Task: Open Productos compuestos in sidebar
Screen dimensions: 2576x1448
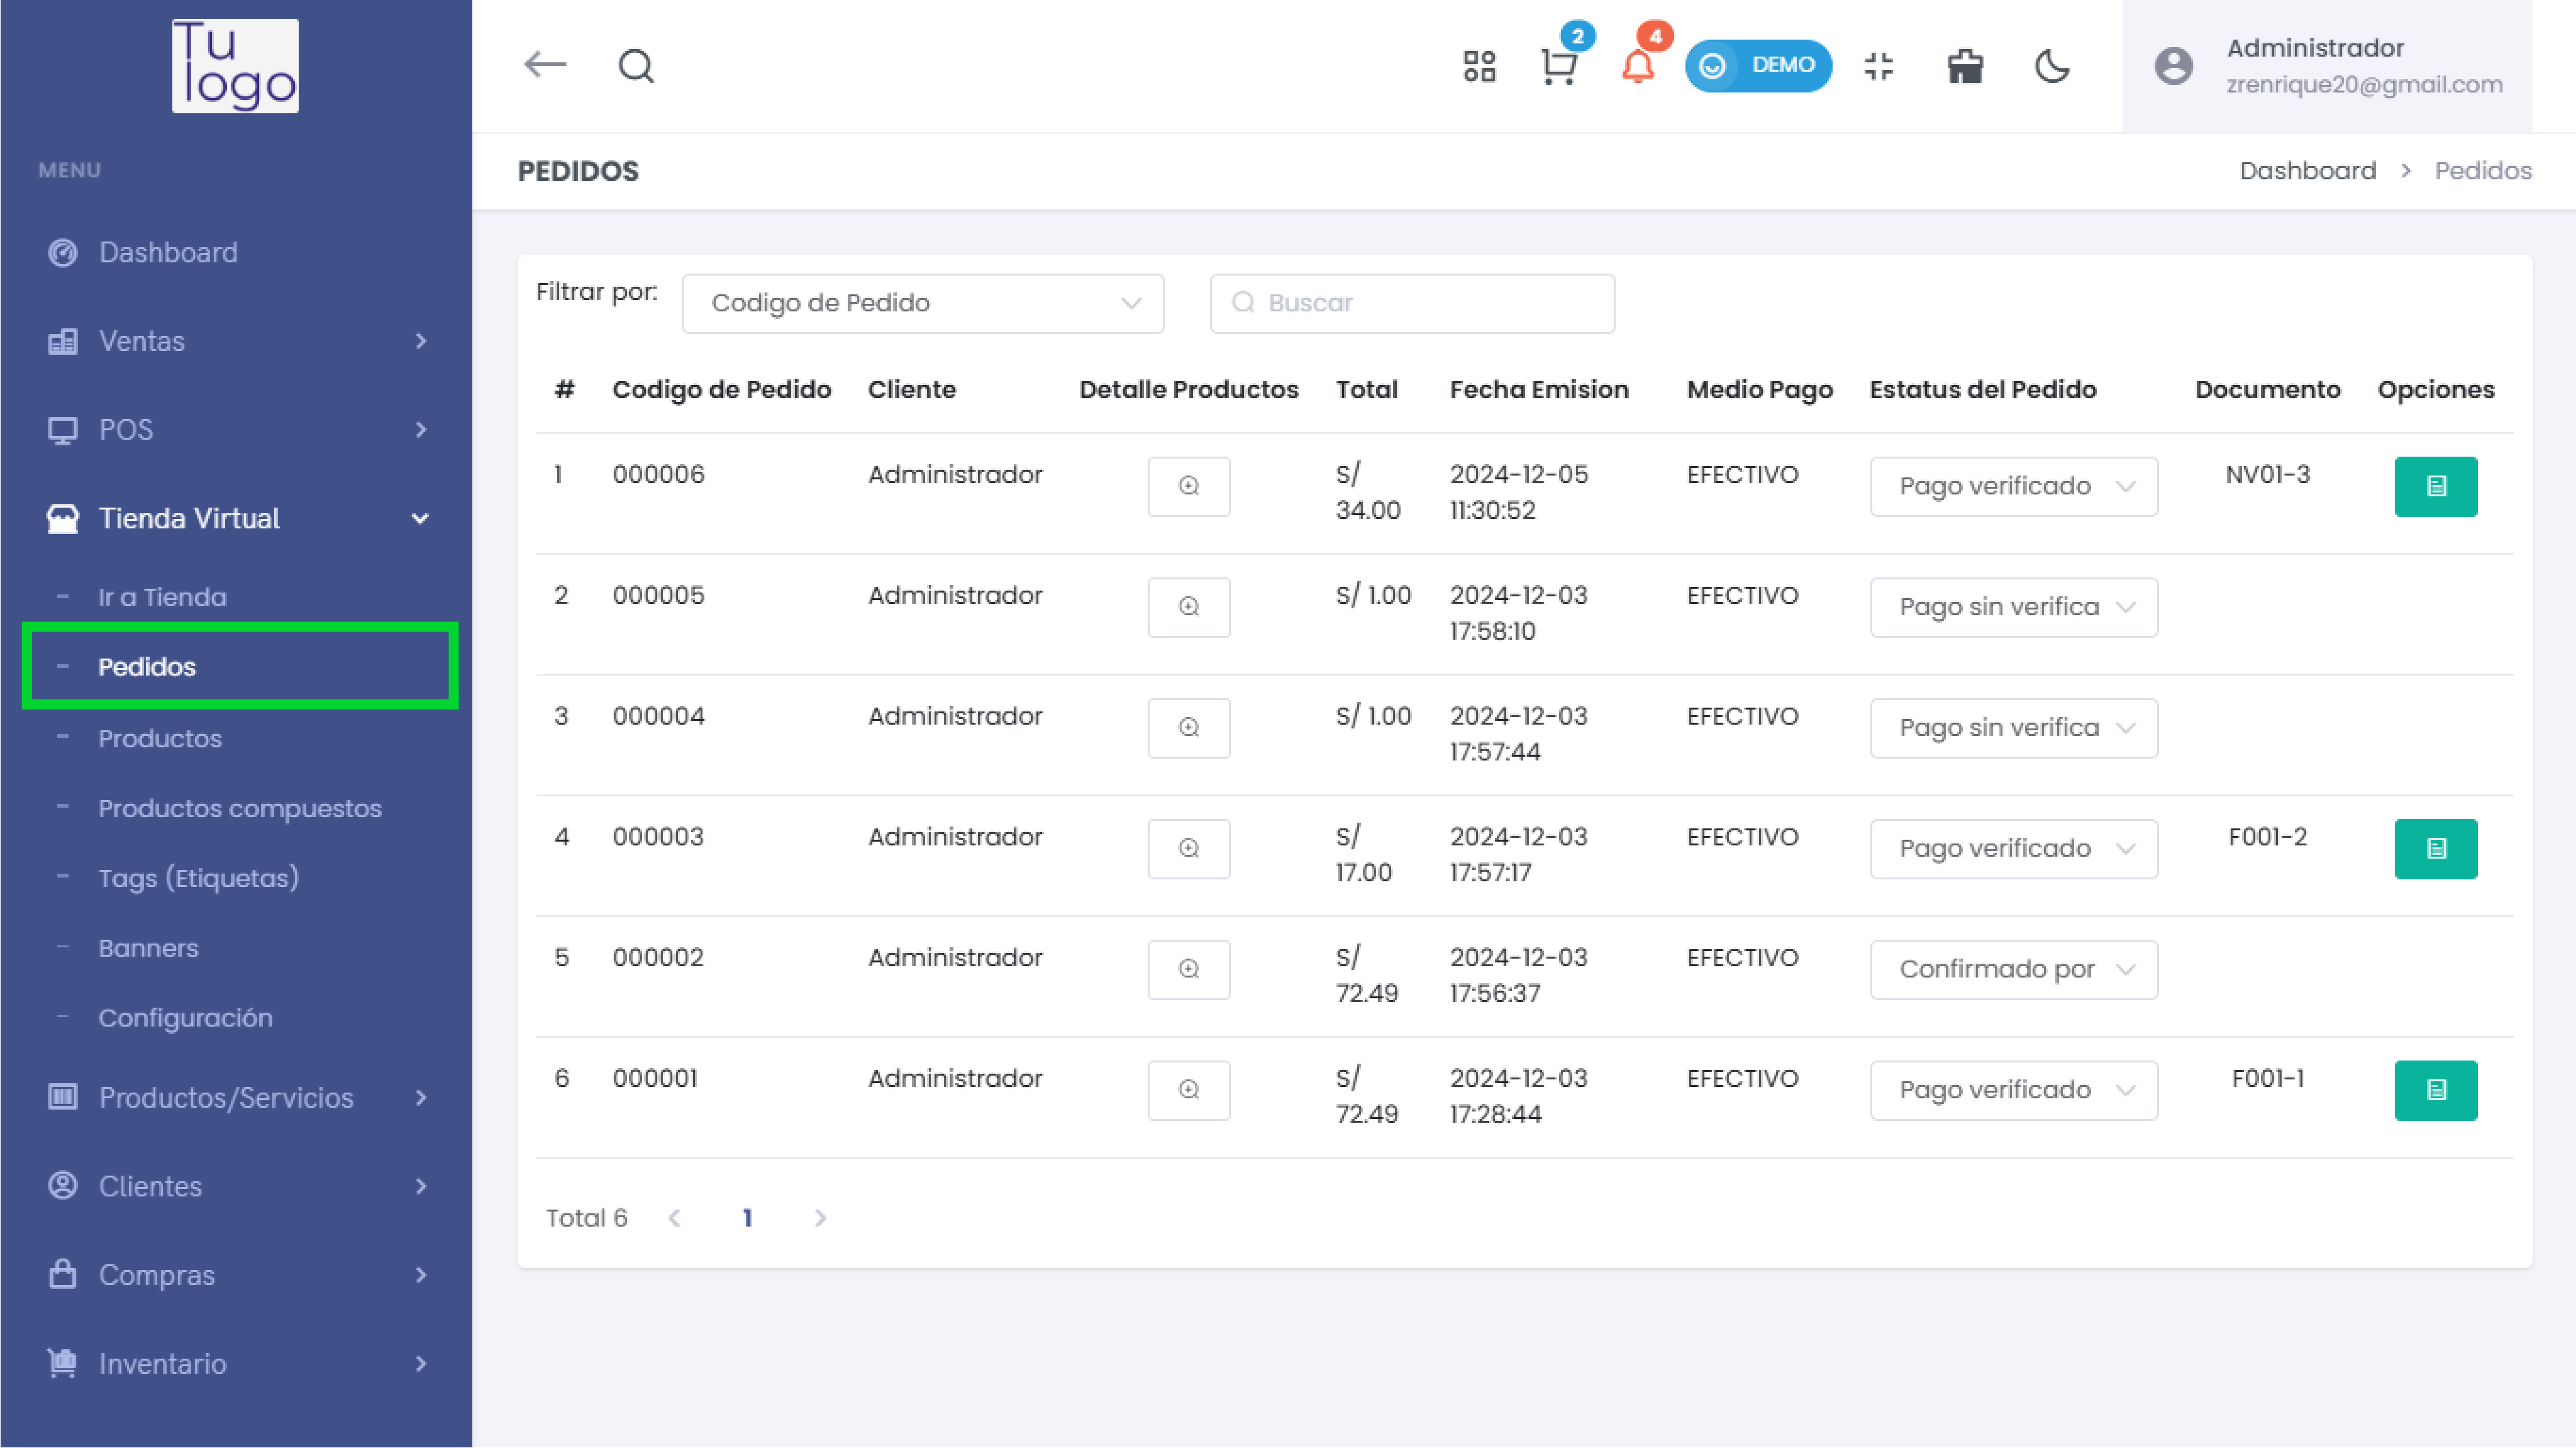Action: point(239,808)
